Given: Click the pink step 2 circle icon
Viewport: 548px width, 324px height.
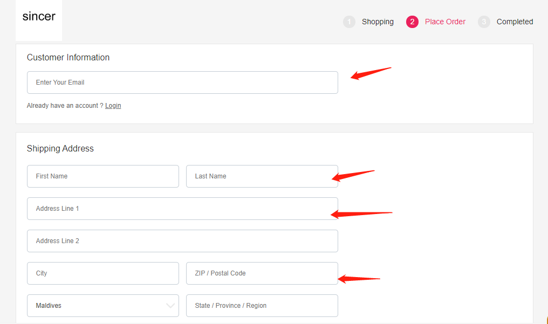Looking at the screenshot, I should [412, 22].
